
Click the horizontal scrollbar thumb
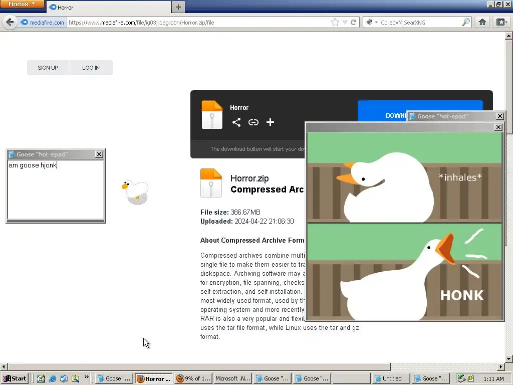[x=199, y=366]
